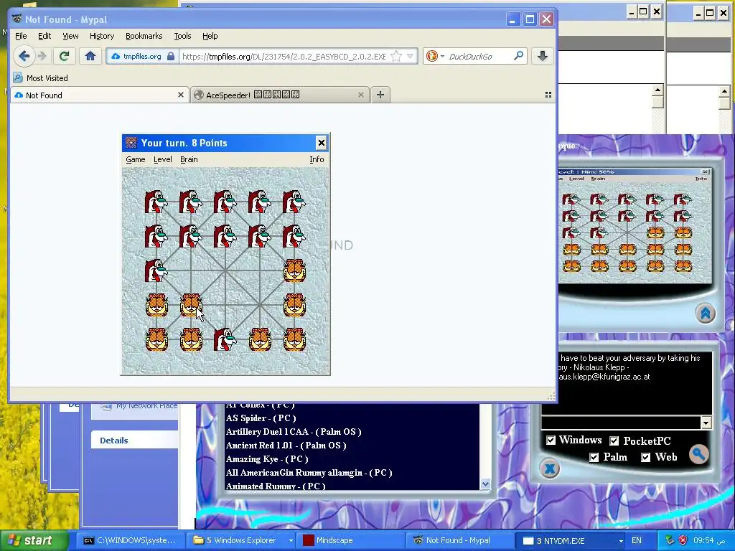Switch to the Not Found tab
The width and height of the screenshot is (735, 551).
click(99, 95)
